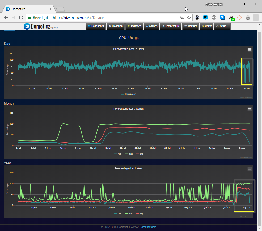This screenshot has height=231, width=262.
Task: Click the Percentage Last Year title
Action: (129, 168)
